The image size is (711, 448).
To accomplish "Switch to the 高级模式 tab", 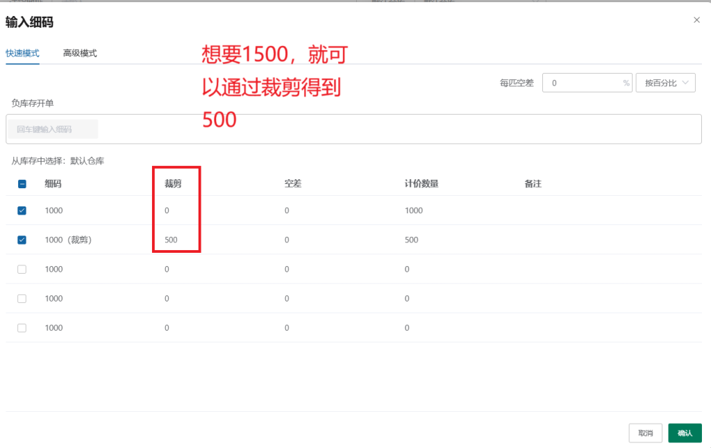I will click(x=80, y=53).
